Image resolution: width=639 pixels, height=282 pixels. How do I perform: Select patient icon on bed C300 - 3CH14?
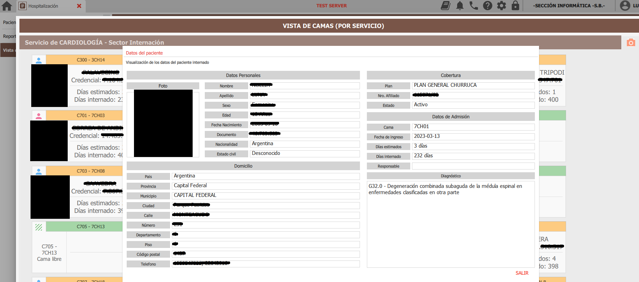[39, 60]
